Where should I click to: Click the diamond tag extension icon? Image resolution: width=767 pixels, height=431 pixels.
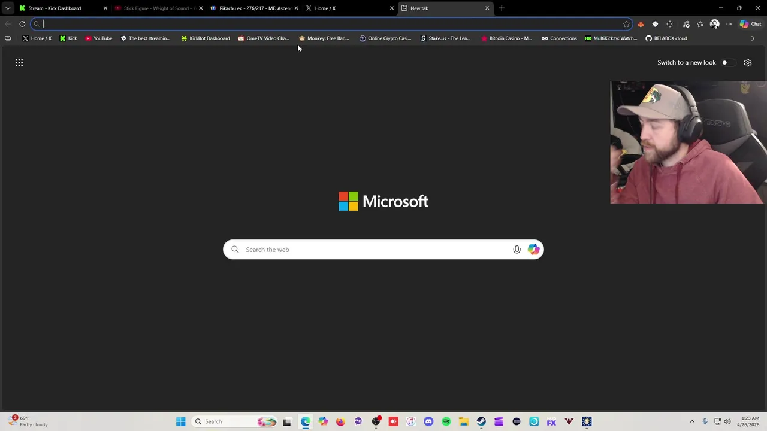tap(655, 24)
